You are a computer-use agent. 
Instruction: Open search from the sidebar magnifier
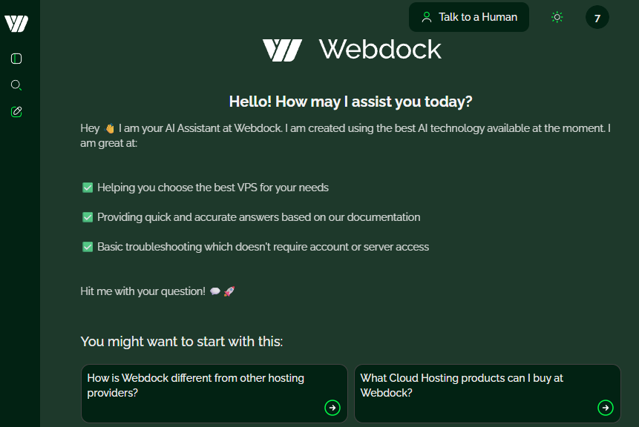16,85
